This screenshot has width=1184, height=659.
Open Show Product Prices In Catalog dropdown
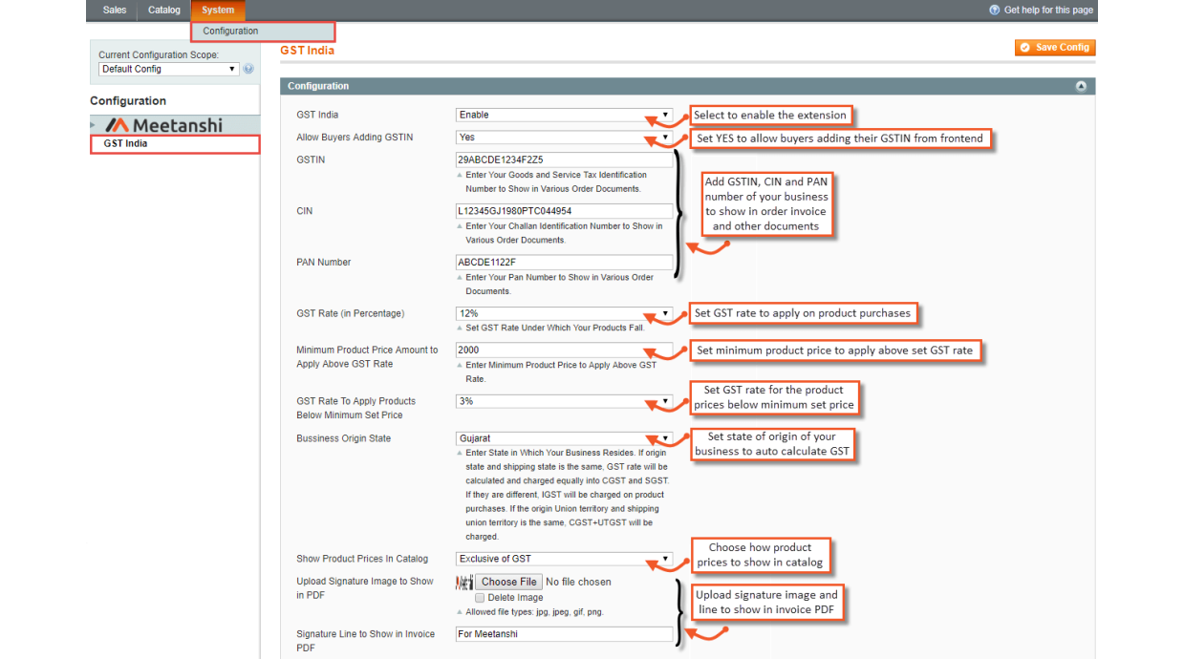(564, 559)
